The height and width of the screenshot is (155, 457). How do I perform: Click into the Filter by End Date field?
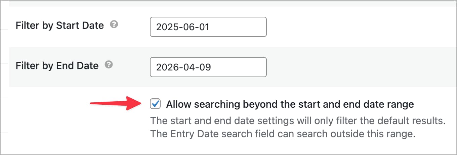click(x=208, y=67)
